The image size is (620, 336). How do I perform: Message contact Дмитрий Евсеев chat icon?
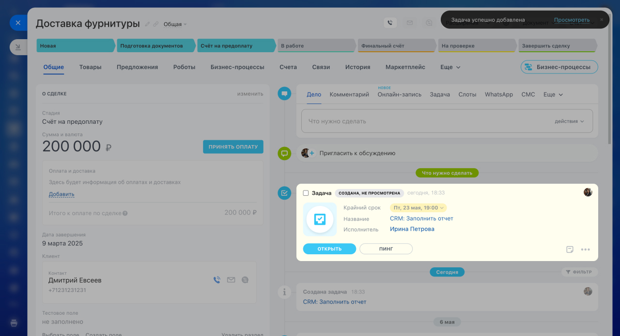245,280
